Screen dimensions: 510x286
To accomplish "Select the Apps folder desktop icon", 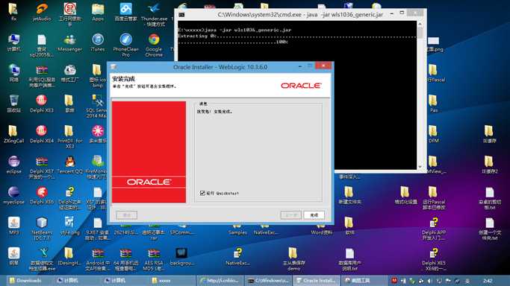I will click(x=98, y=12).
